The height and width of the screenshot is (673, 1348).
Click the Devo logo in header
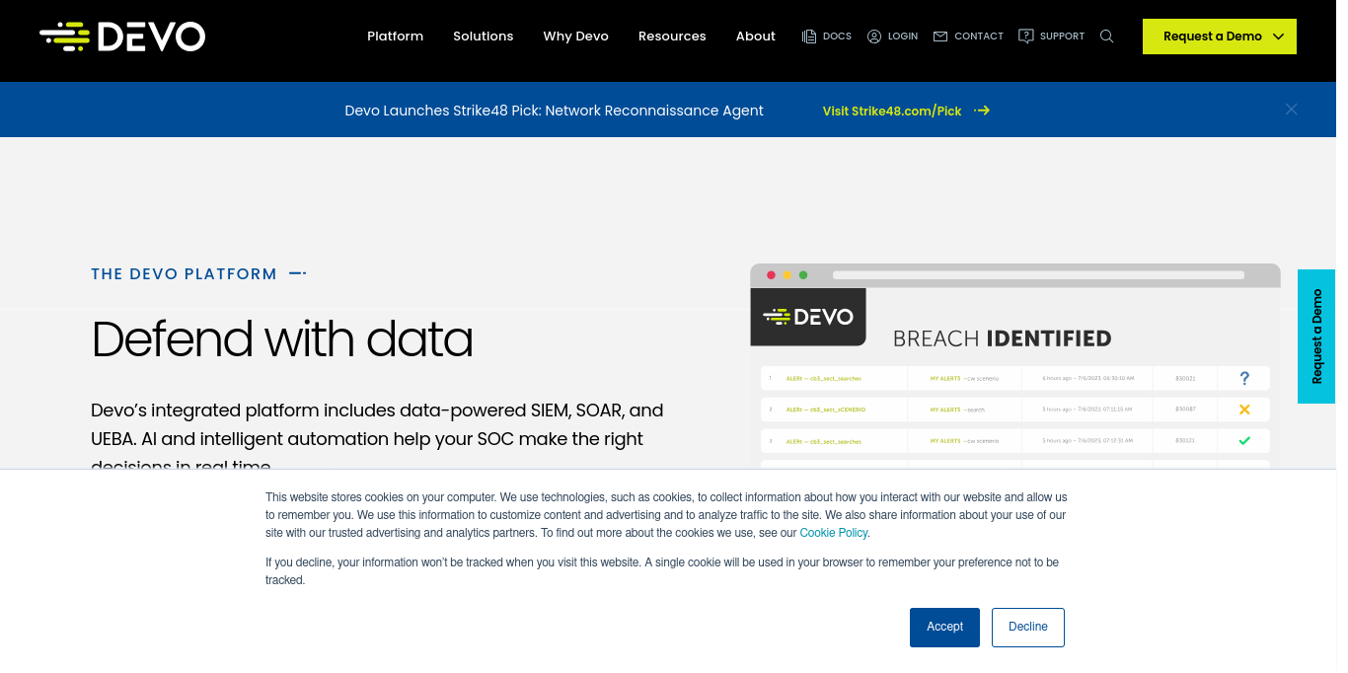122,37
